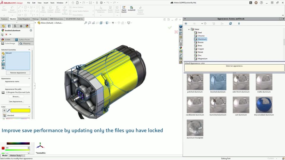Image resolution: width=285 pixels, height=160 pixels.
Task: Select the Copper folder in tree
Action: tap(199, 49)
